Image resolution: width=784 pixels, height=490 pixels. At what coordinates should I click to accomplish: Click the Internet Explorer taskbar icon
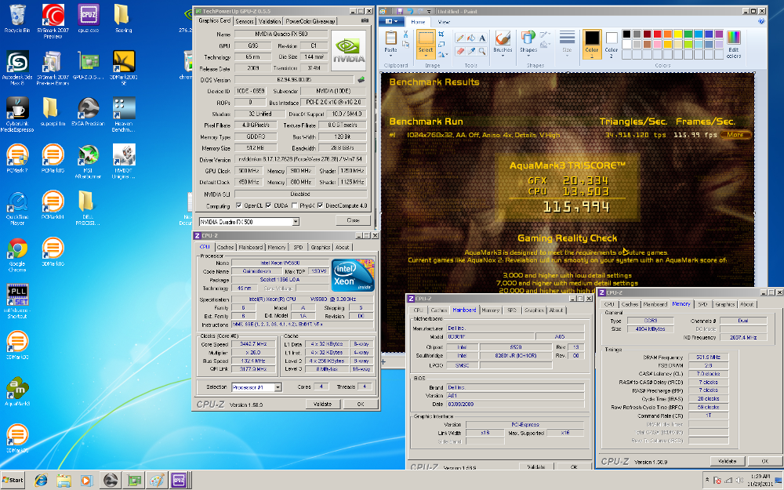pyautogui.click(x=41, y=481)
